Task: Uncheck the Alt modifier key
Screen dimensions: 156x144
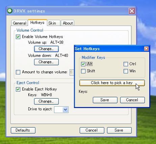Action: point(83,64)
